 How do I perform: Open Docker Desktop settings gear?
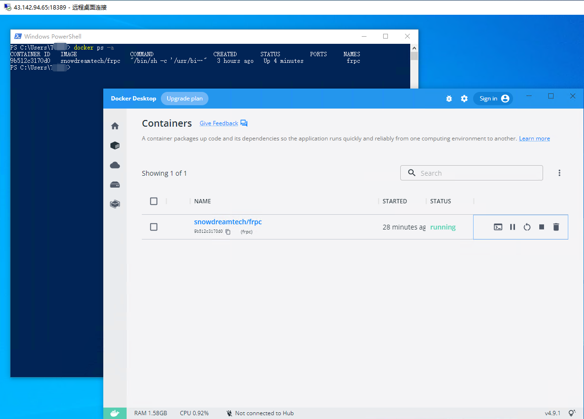coord(464,99)
